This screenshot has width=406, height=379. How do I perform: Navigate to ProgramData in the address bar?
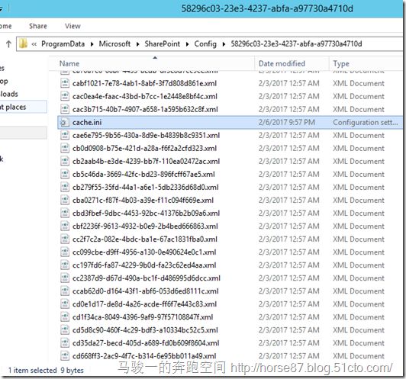63,44
